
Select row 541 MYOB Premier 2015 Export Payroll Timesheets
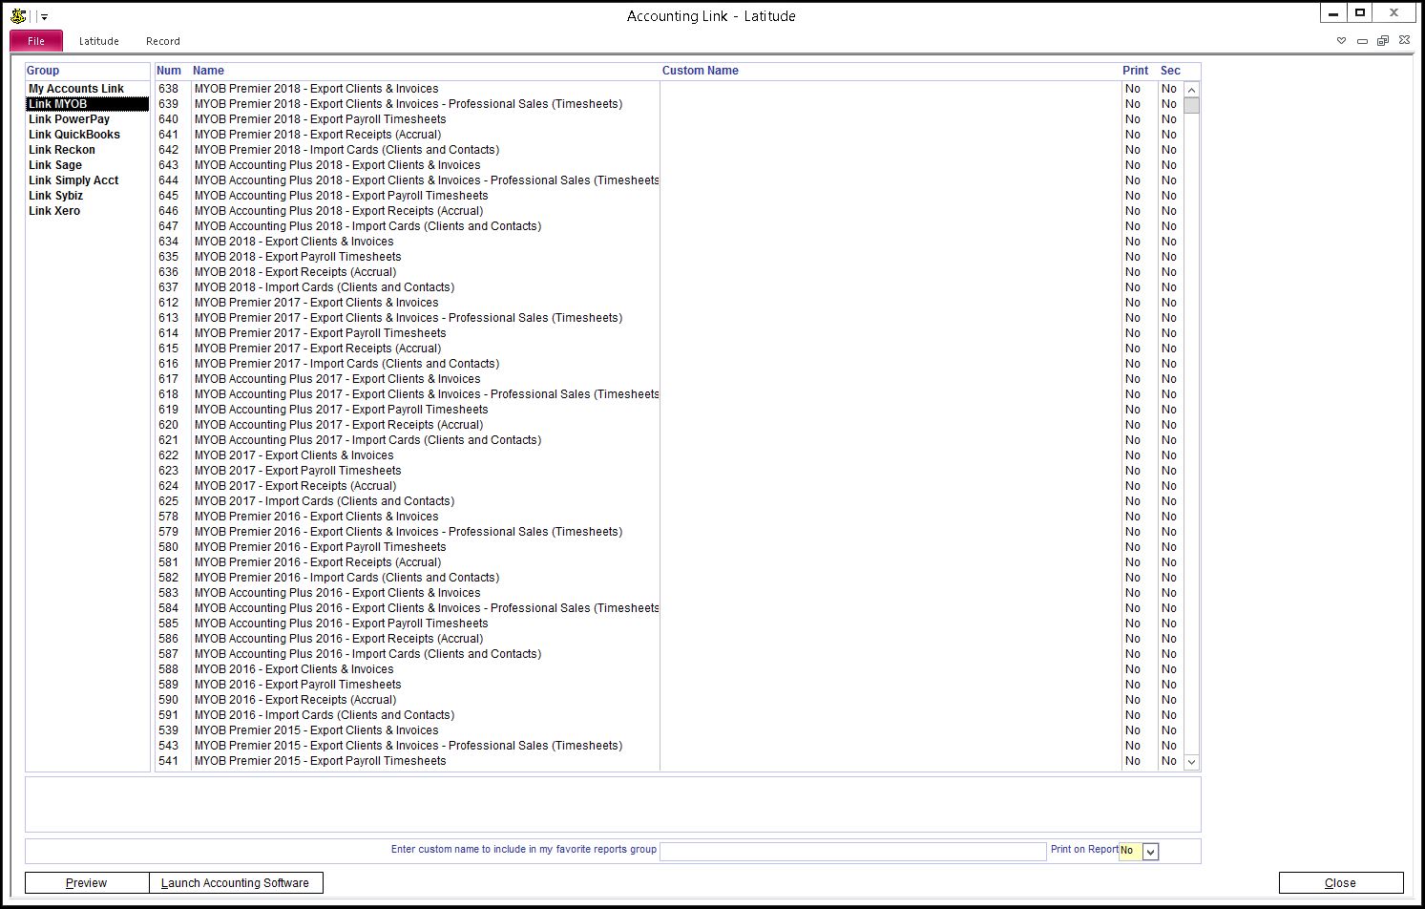(x=668, y=761)
